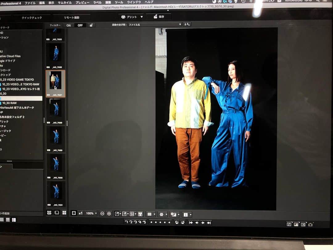Go to previous image

[197, 223]
